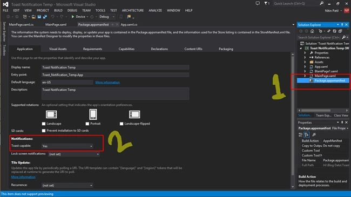The height and width of the screenshot is (197, 351).
Task: Open the ARCHITECTURE menu
Action: coord(133,10)
